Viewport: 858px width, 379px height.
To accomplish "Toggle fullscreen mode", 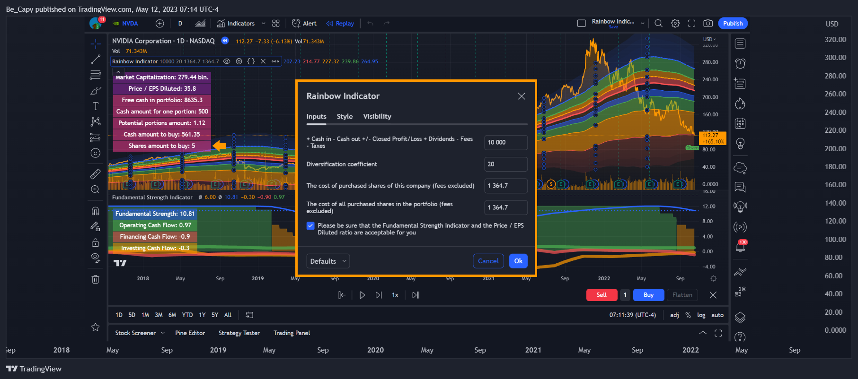I will click(x=691, y=24).
